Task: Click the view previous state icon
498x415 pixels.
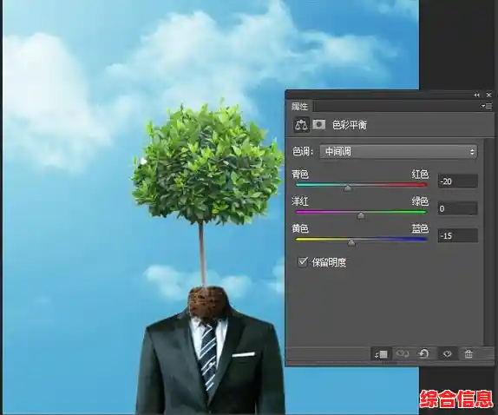Action: coord(403,353)
